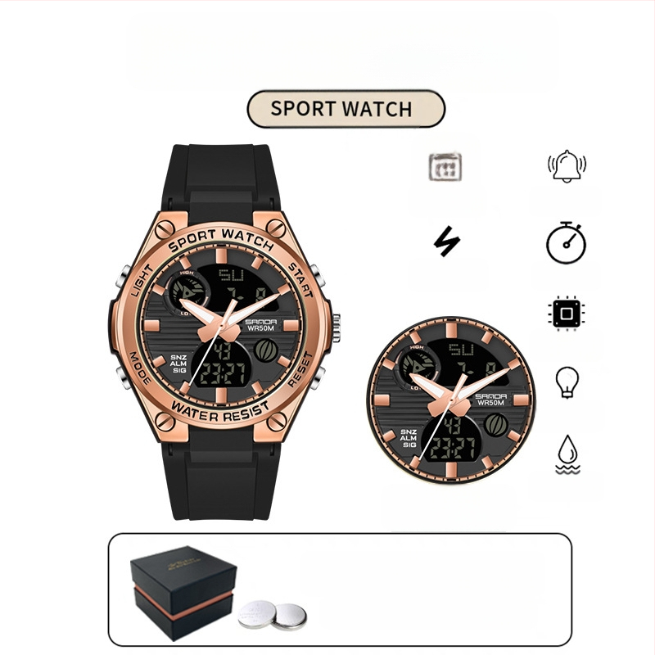
Task: Click the lightning bolt icon
Action: [446, 242]
